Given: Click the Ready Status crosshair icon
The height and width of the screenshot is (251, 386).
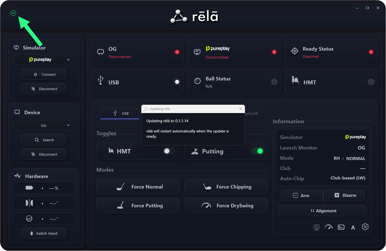Looking at the screenshot, I should coord(295,51).
